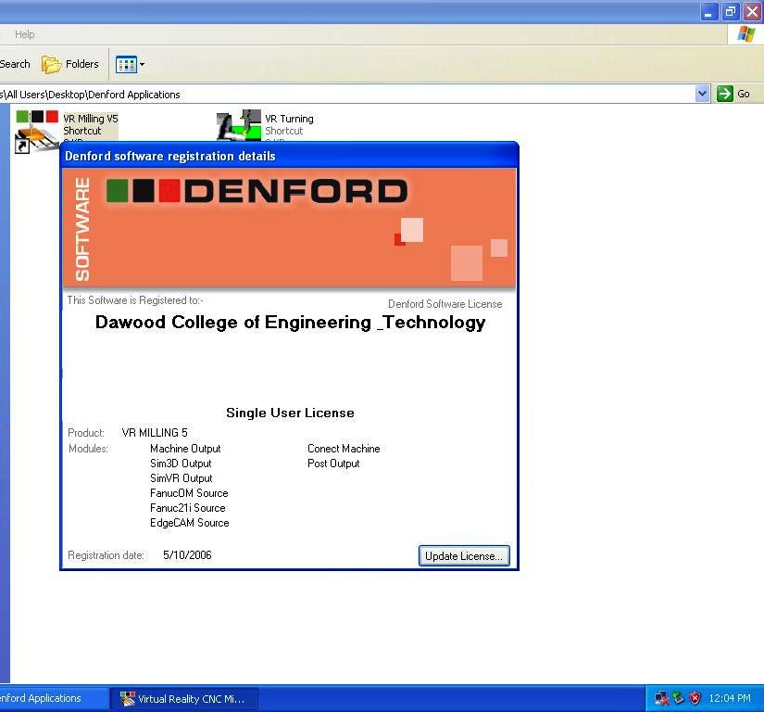Click the 'Sim3D Output' module text
764x712 pixels.
pos(181,464)
